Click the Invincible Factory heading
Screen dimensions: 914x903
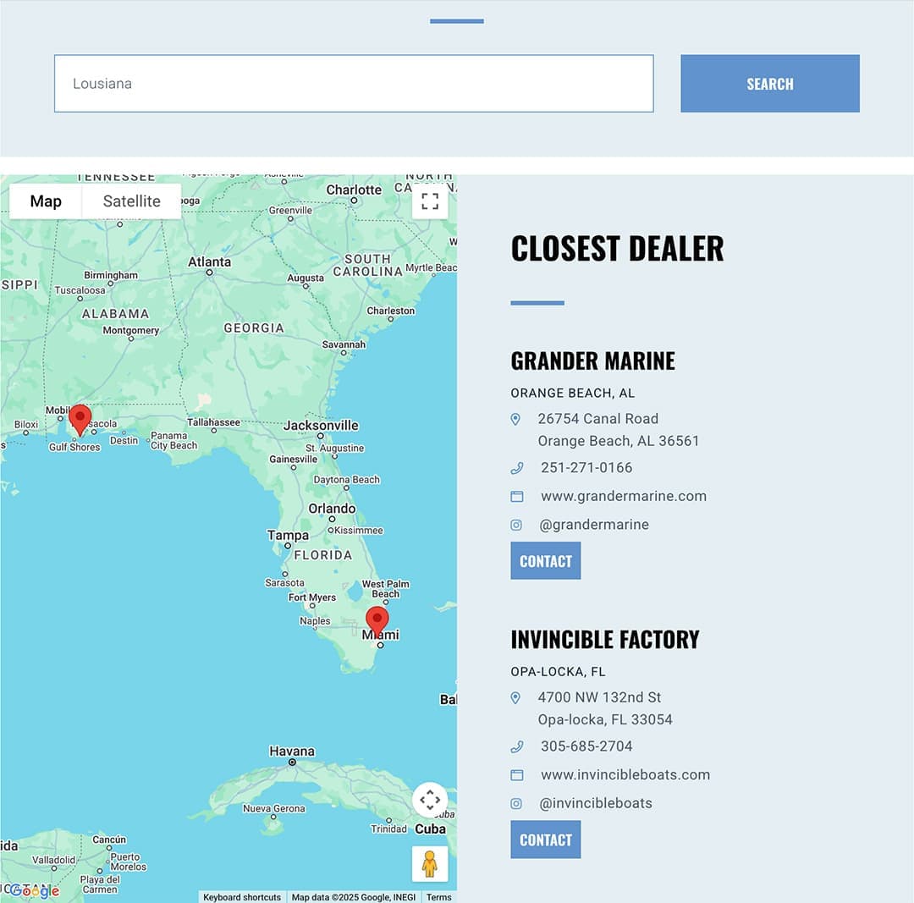pos(605,640)
